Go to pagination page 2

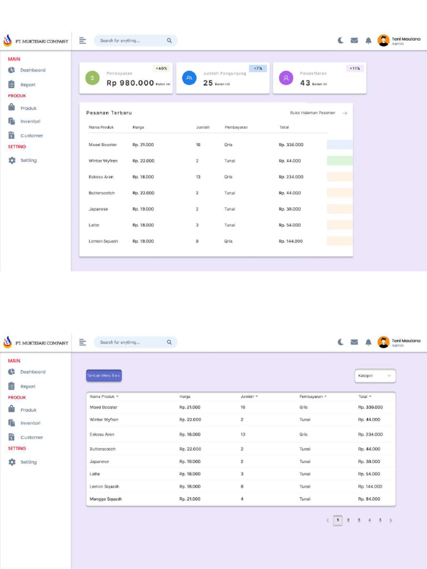(348, 520)
